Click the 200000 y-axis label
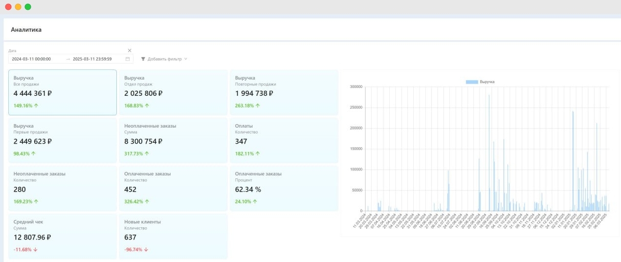Viewport: 621px width, 262px height. click(356, 128)
